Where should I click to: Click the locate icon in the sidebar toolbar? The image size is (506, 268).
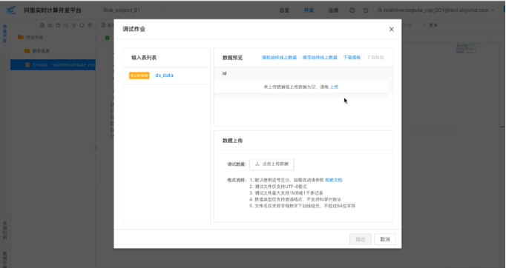(90, 25)
